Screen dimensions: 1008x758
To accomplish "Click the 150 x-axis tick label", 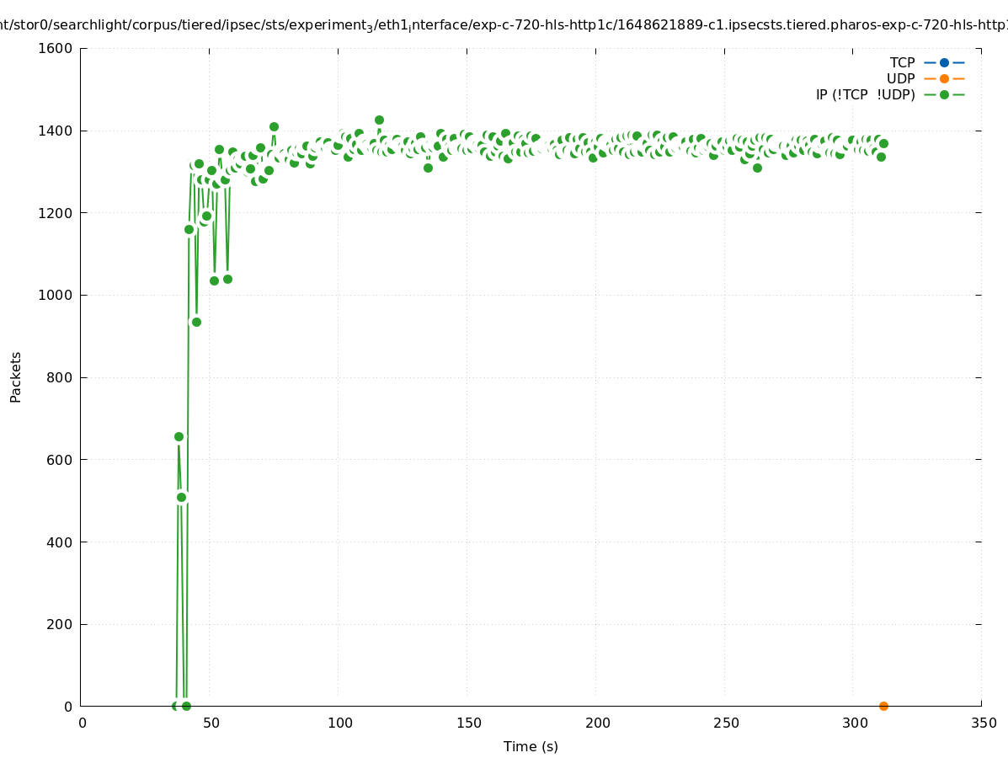I will coord(468,723).
